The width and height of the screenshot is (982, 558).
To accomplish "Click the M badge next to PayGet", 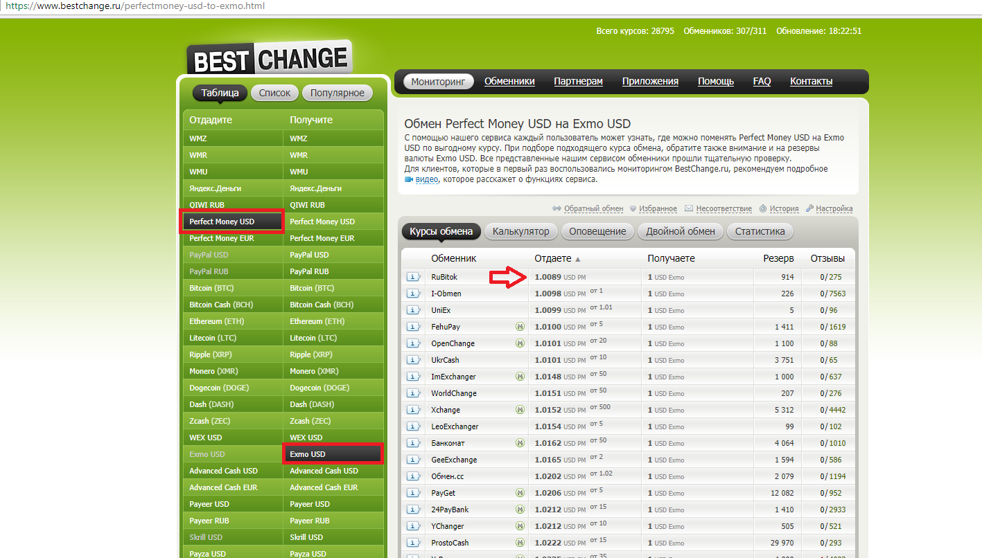I will click(520, 493).
